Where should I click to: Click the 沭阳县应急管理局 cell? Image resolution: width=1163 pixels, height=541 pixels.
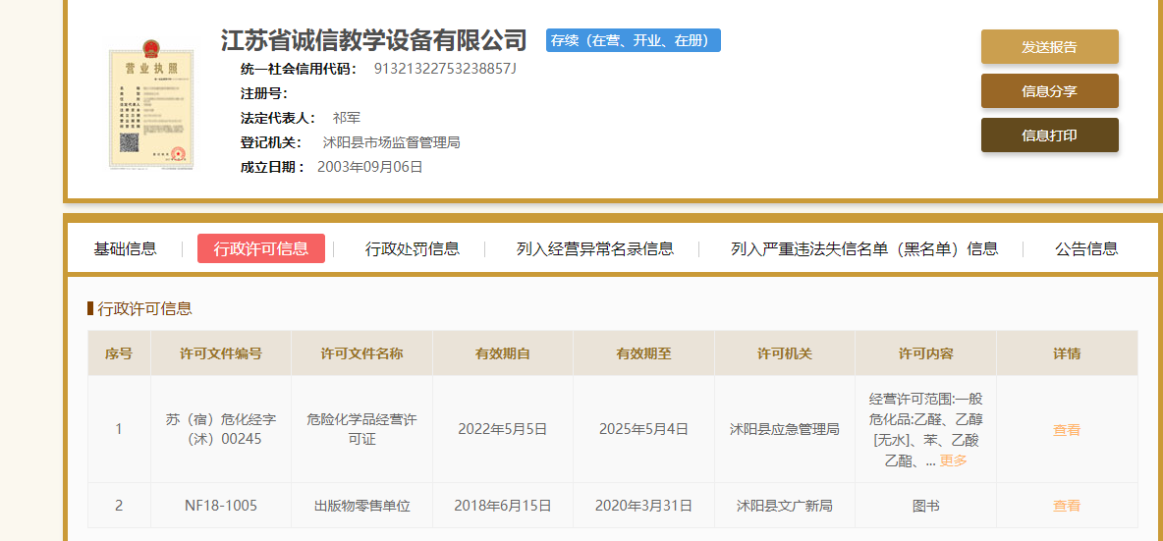[x=785, y=429]
